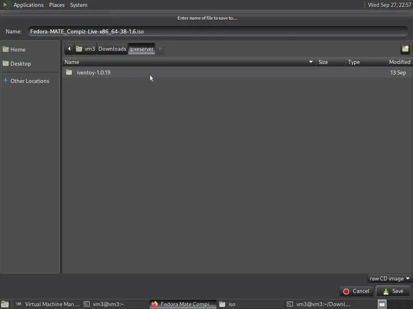Sort by Type column header
The image size is (413, 309).
(x=366, y=62)
